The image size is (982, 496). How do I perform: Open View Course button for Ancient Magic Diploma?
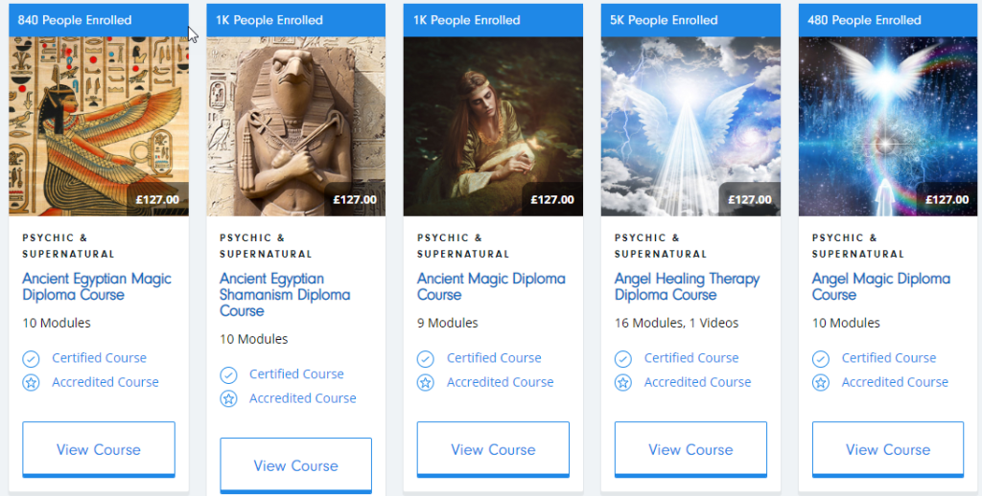point(493,449)
